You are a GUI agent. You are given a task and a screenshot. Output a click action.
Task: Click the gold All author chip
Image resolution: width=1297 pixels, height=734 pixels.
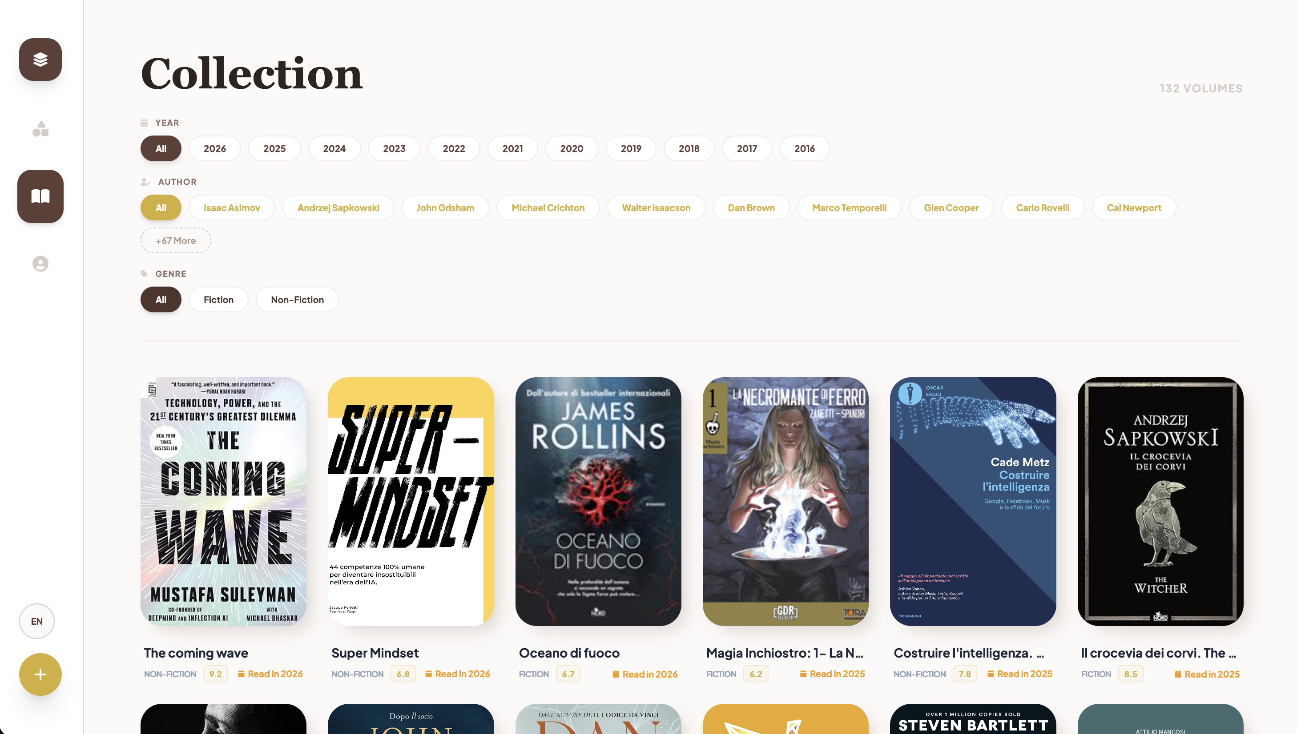click(161, 207)
